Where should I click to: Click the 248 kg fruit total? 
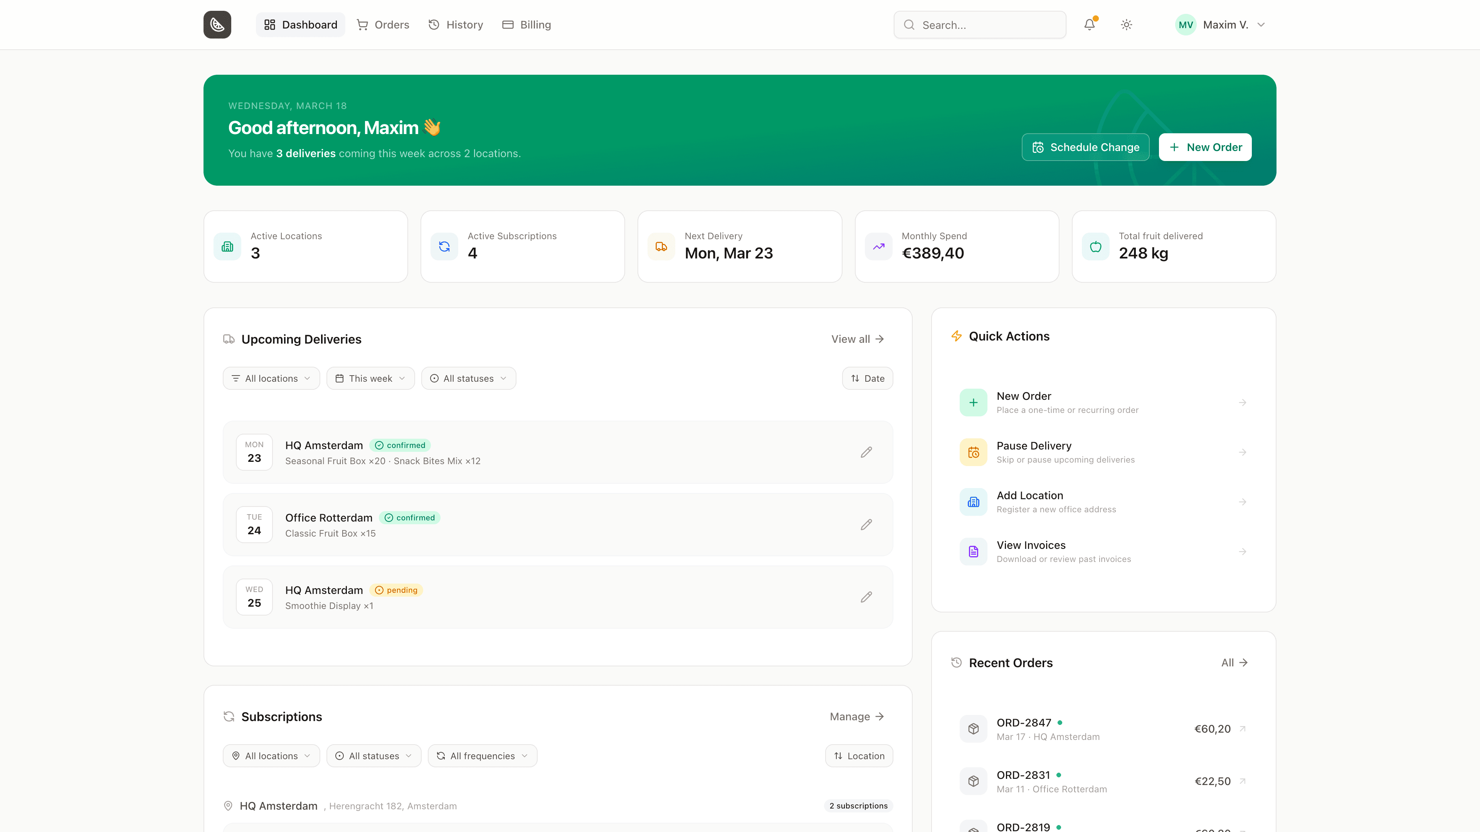click(x=1143, y=253)
